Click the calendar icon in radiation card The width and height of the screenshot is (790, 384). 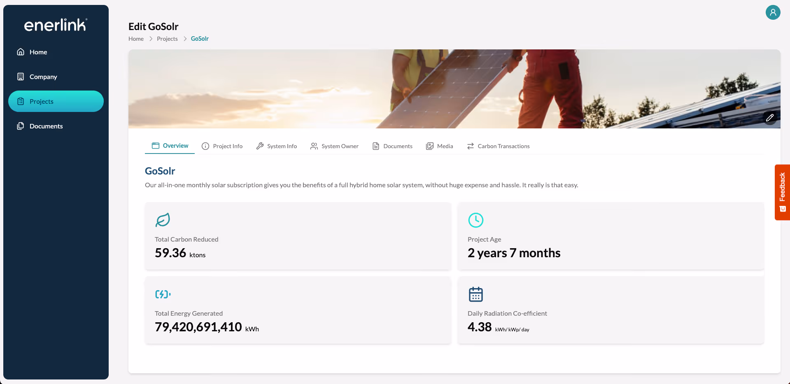[x=476, y=294]
